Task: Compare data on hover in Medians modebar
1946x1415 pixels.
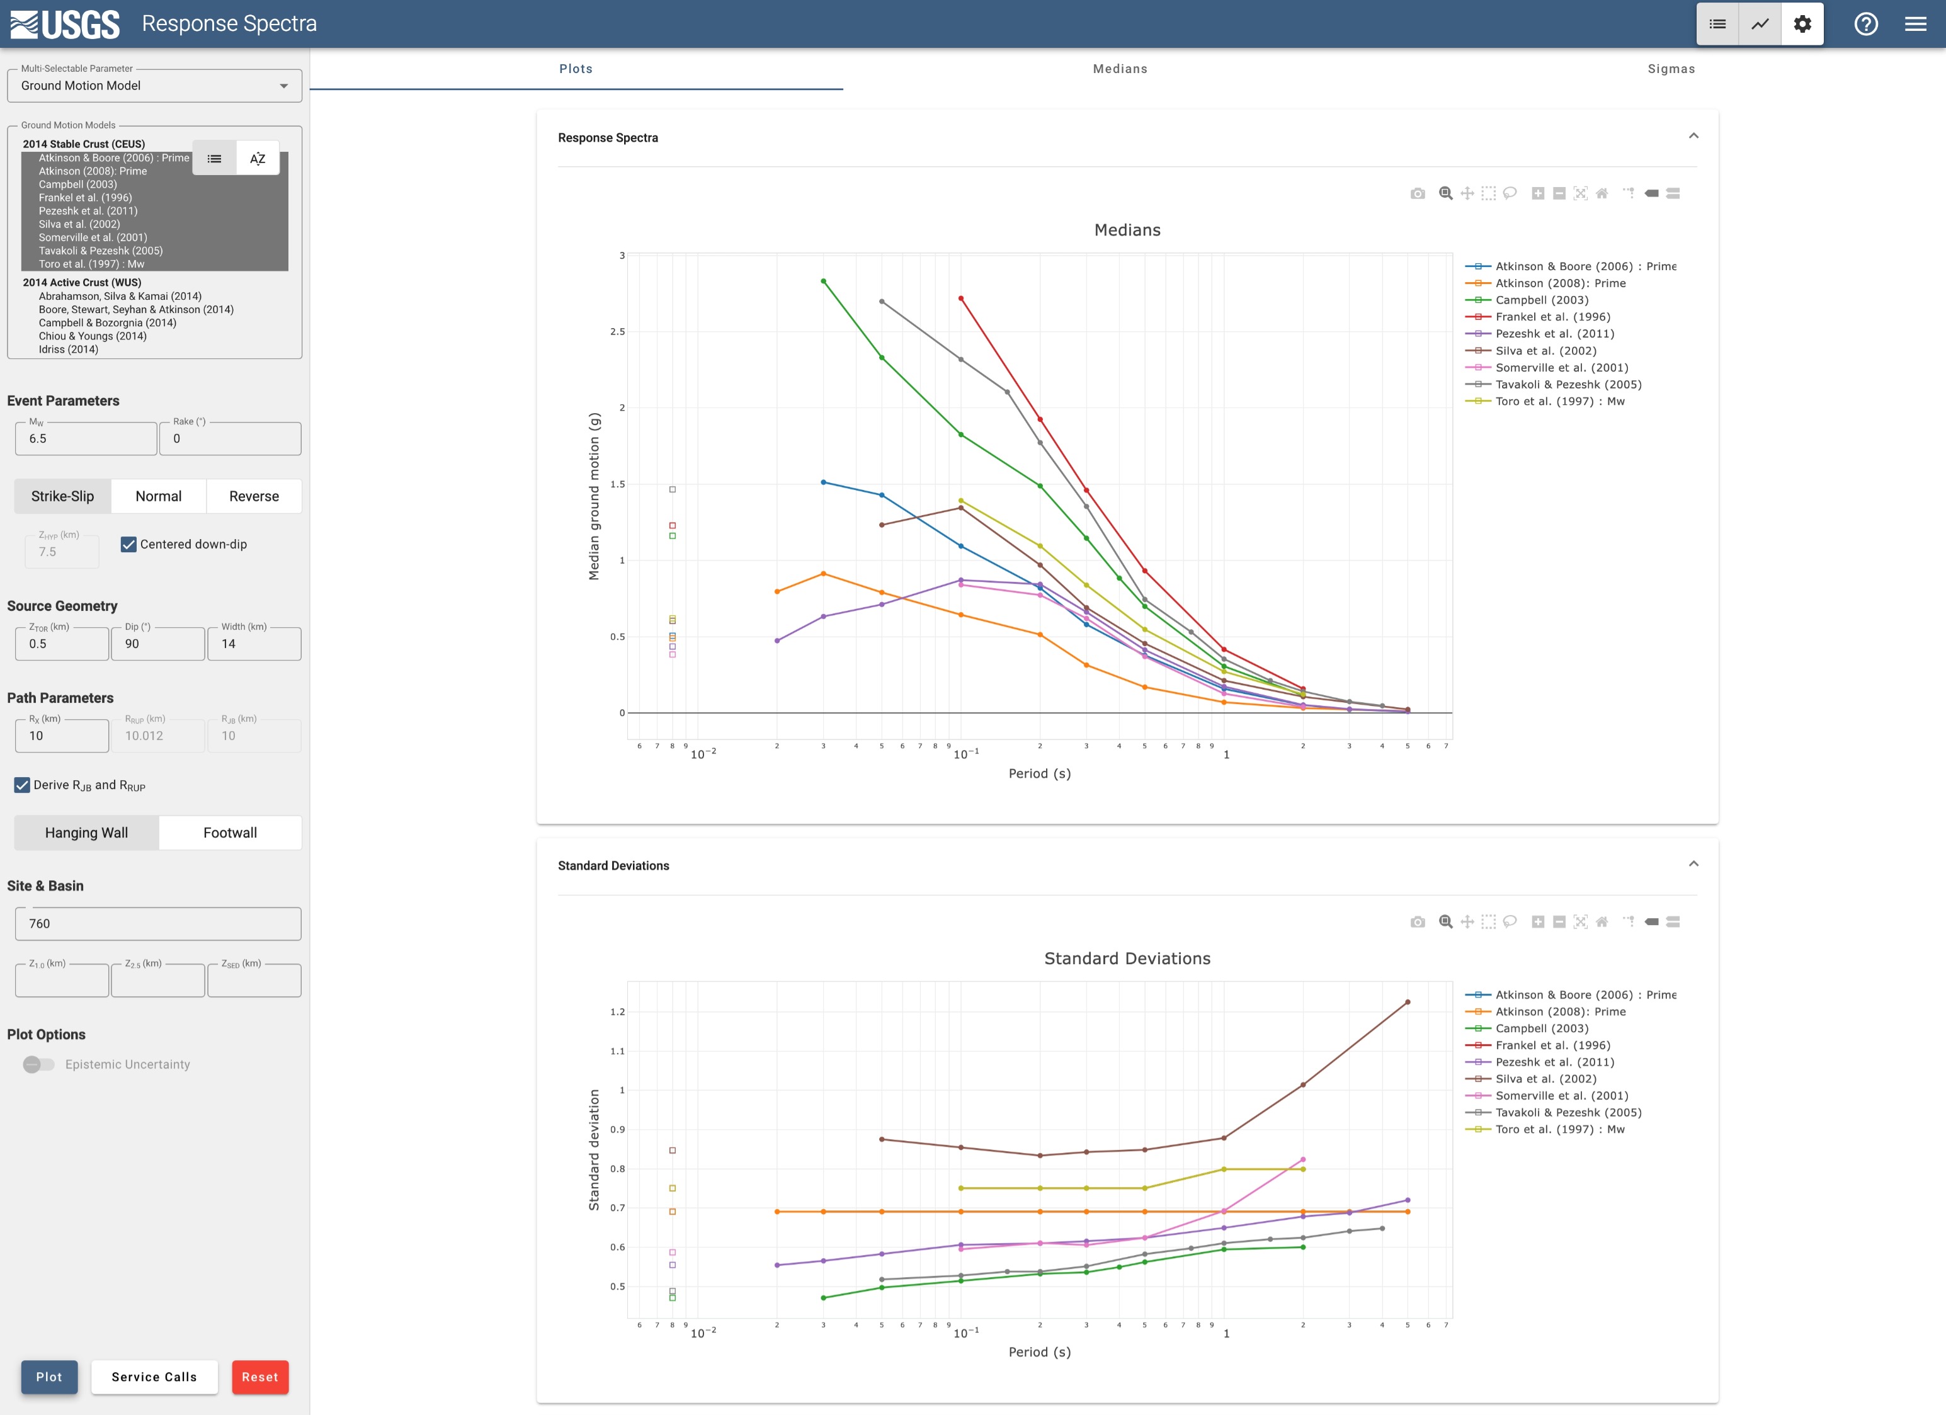Action: pyautogui.click(x=1672, y=194)
